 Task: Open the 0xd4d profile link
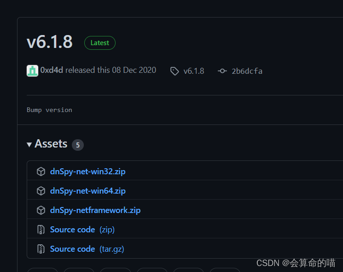(x=52, y=70)
